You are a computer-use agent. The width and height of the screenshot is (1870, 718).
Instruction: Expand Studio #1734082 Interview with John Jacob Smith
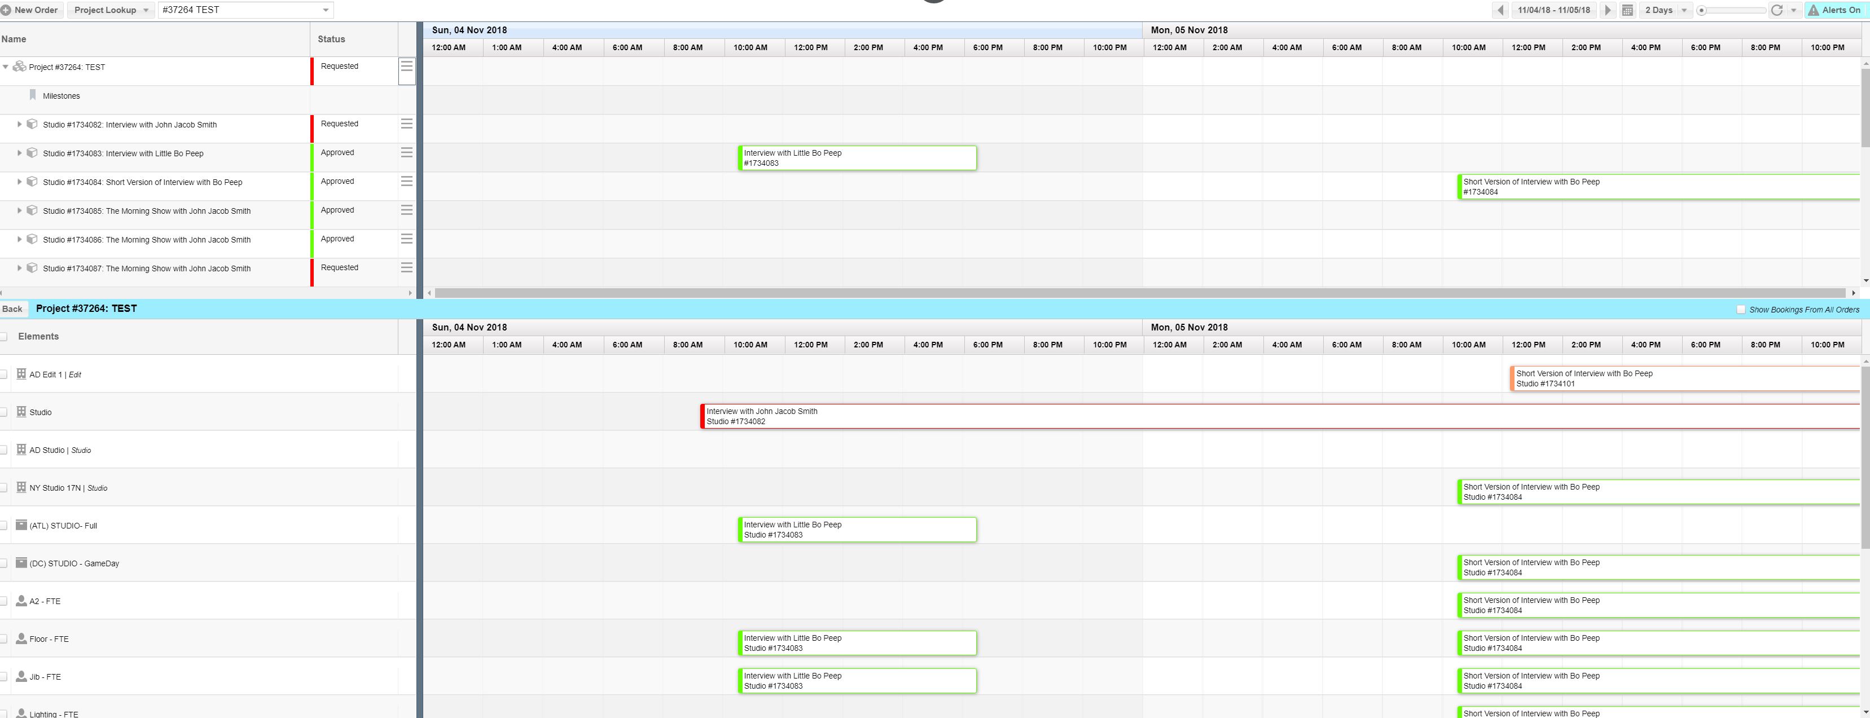[x=20, y=124]
